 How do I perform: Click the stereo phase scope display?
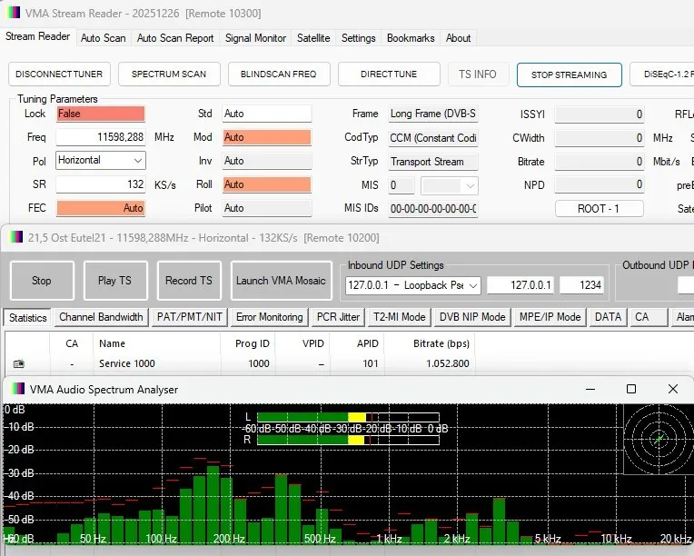[659, 439]
